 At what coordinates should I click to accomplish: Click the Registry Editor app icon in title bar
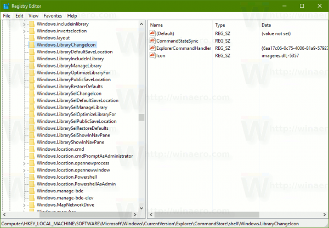coord(6,6)
